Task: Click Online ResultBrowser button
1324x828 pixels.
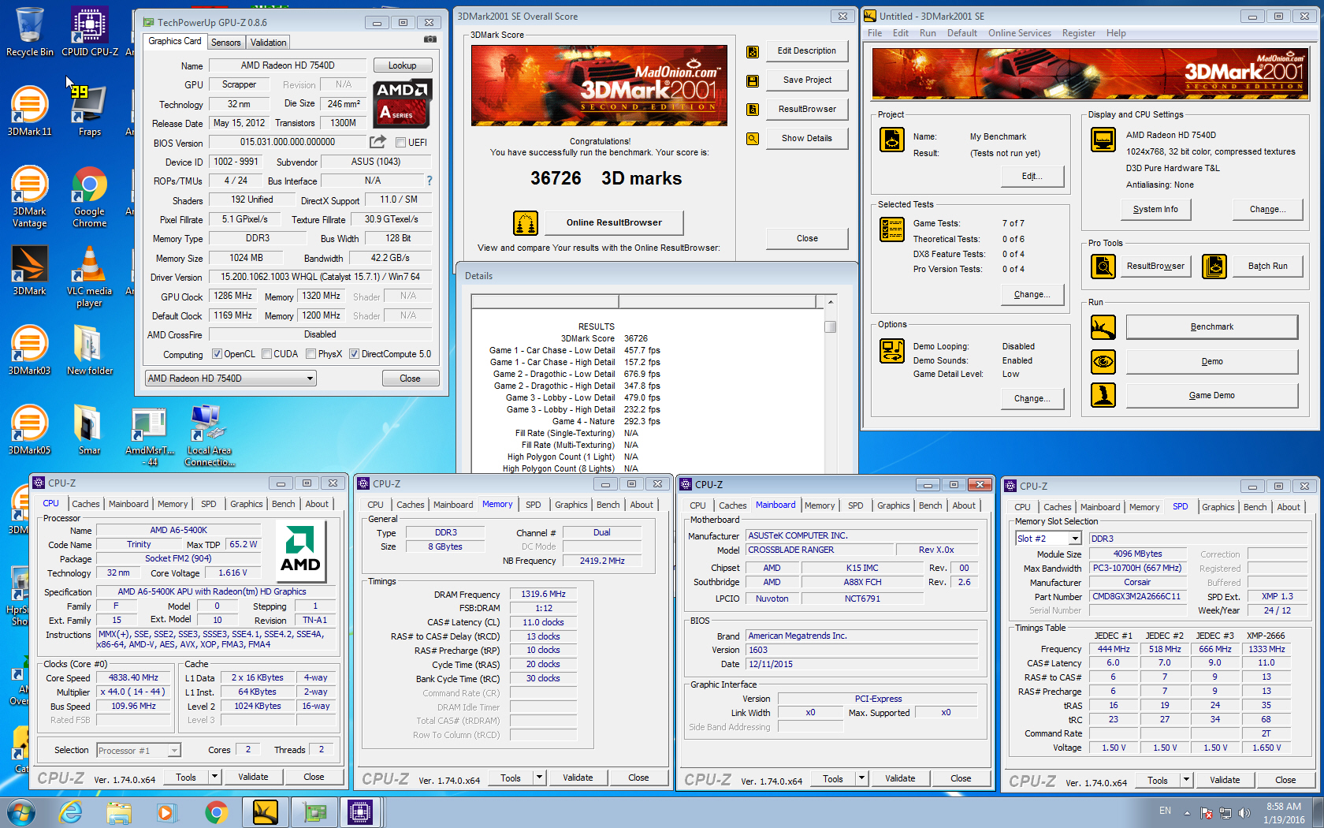Action: [614, 223]
